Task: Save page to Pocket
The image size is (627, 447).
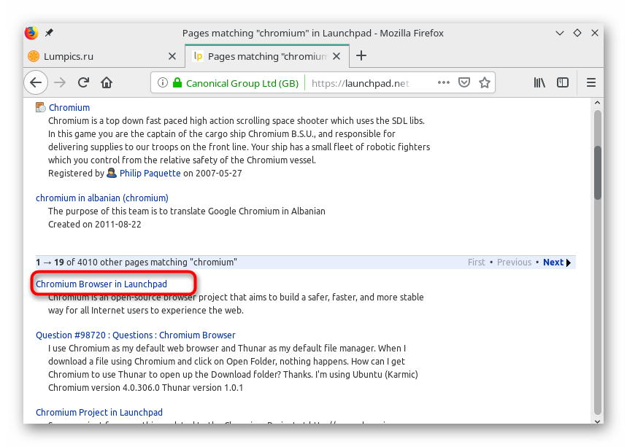Action: point(463,82)
